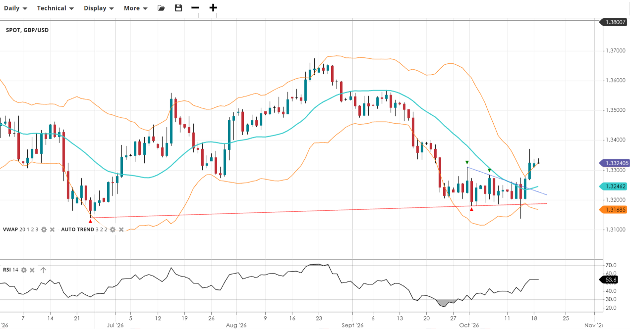The height and width of the screenshot is (329, 630).
Task: Open the More dropdown menu
Action: click(x=136, y=8)
